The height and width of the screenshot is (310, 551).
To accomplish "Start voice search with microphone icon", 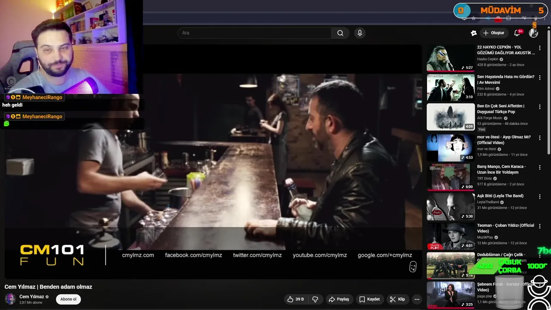I will coord(360,33).
